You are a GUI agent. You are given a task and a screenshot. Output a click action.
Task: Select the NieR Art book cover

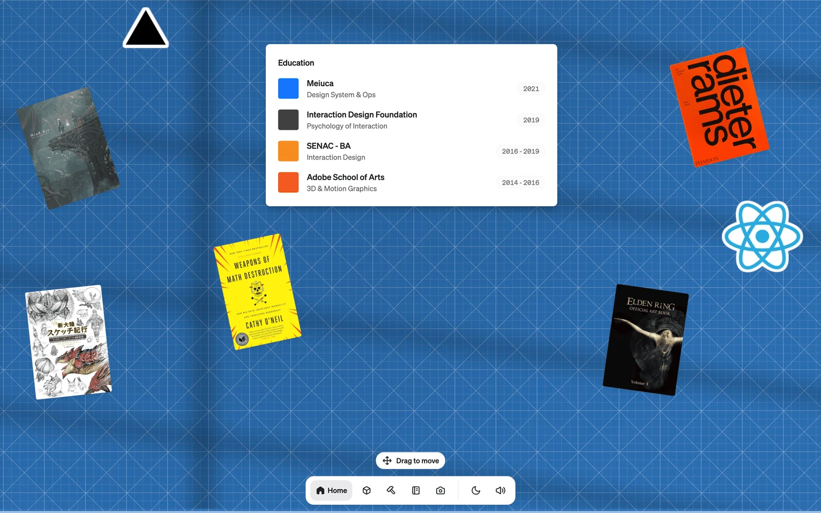click(68, 148)
